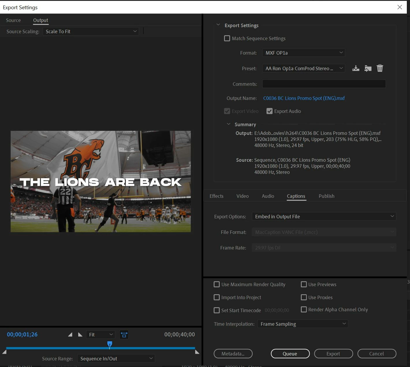The width and height of the screenshot is (410, 367).
Task: Select the Captions tab
Action: (x=296, y=196)
